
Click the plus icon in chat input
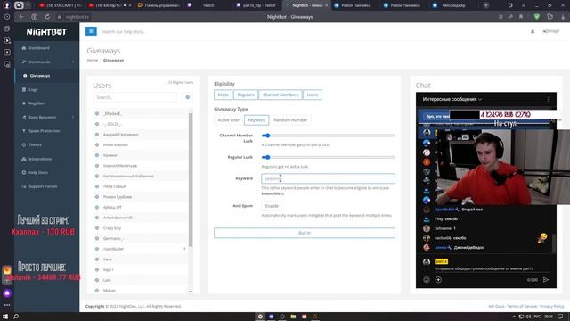click(438, 279)
